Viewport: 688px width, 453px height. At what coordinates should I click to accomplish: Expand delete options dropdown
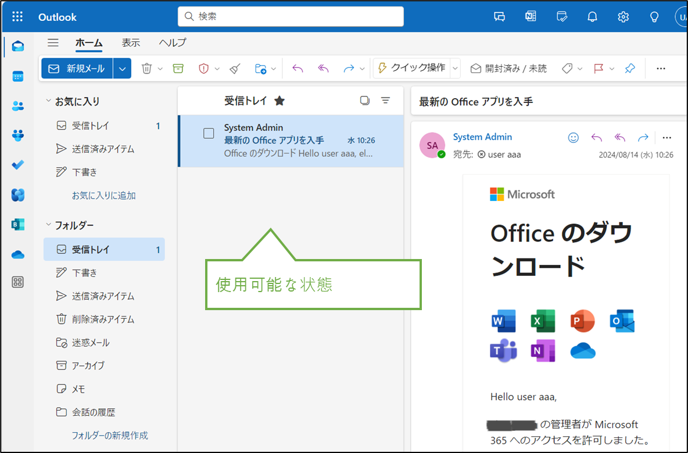pyautogui.click(x=160, y=69)
